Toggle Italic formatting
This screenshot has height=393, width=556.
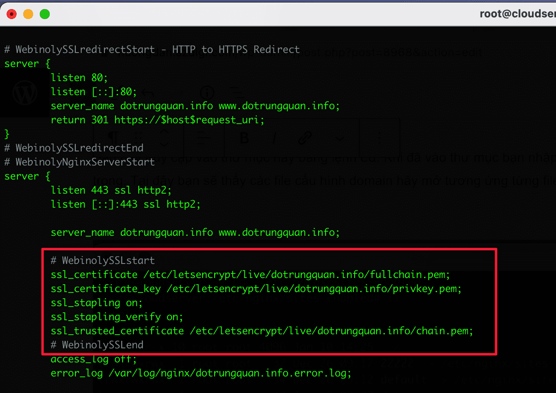pyautogui.click(x=274, y=138)
